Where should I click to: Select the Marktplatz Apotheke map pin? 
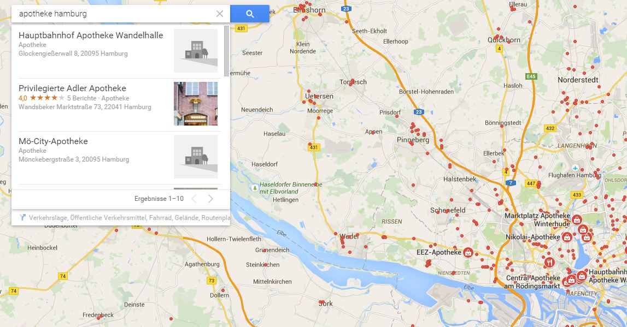pos(577,219)
